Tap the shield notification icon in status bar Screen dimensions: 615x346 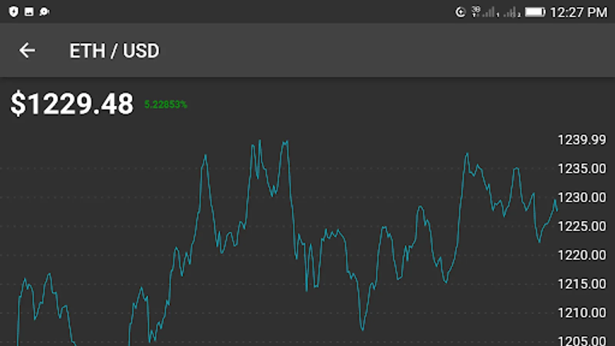click(x=14, y=12)
